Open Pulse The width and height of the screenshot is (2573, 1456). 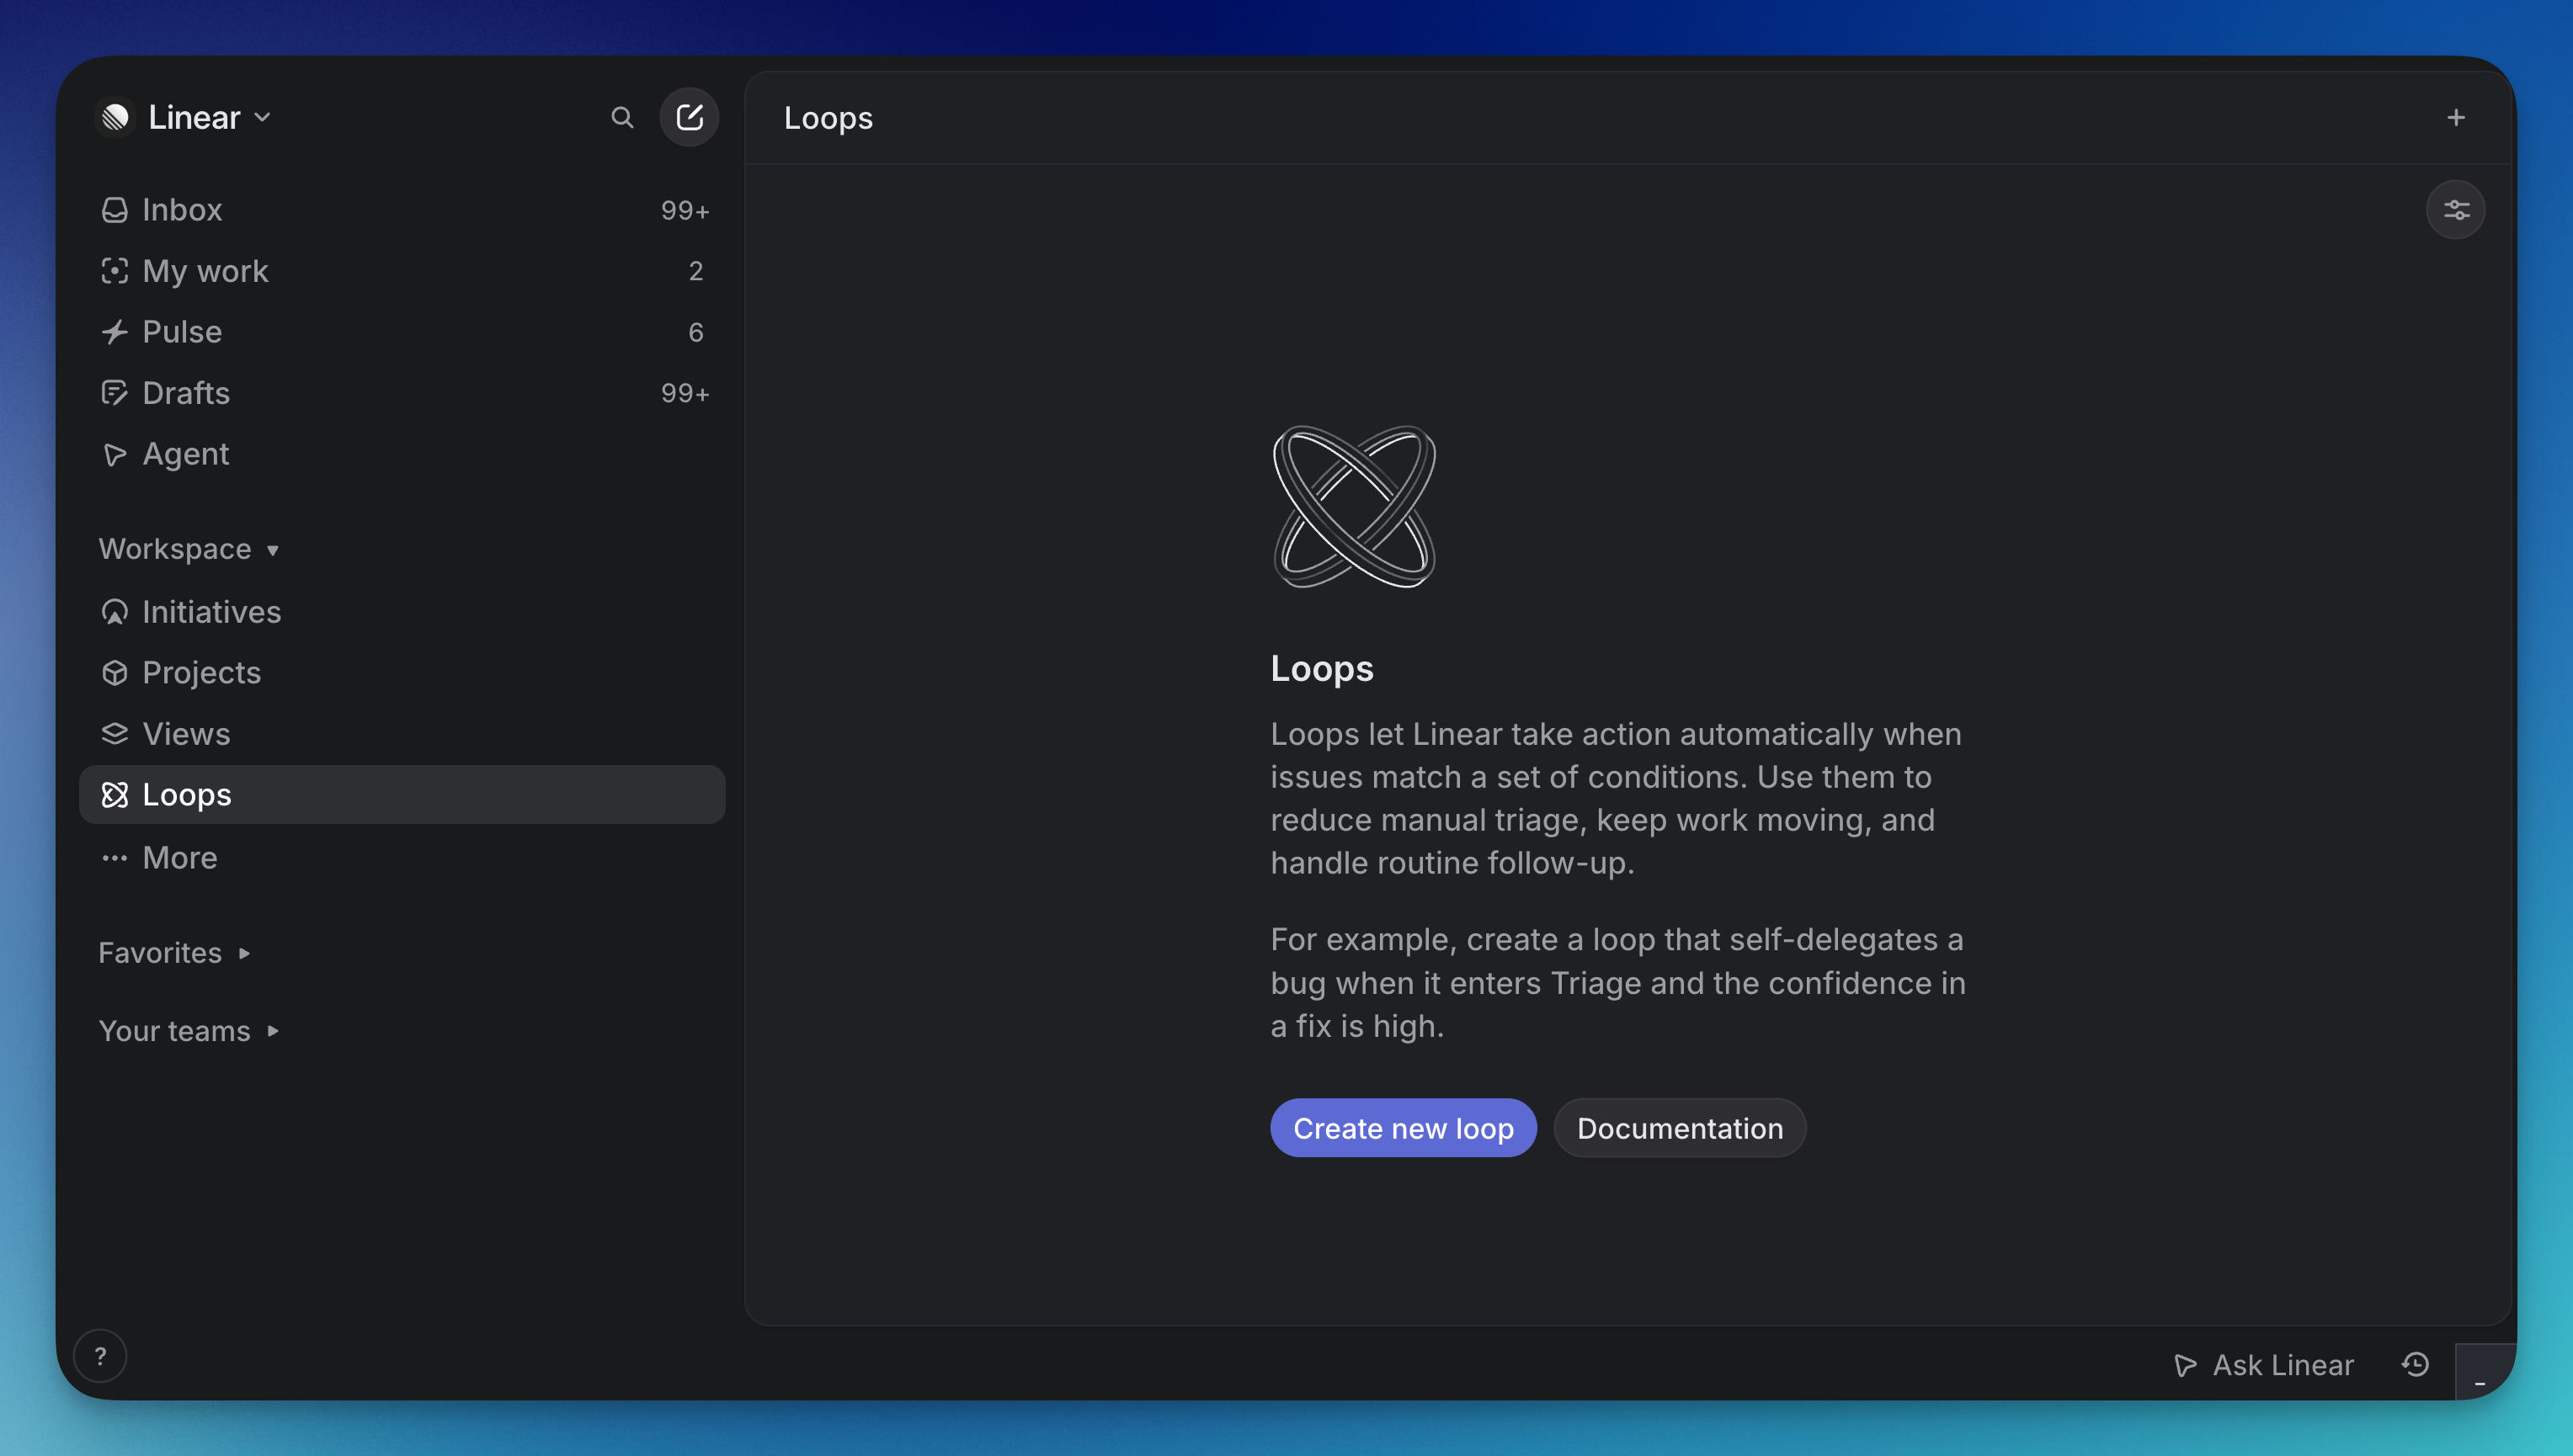[402, 332]
